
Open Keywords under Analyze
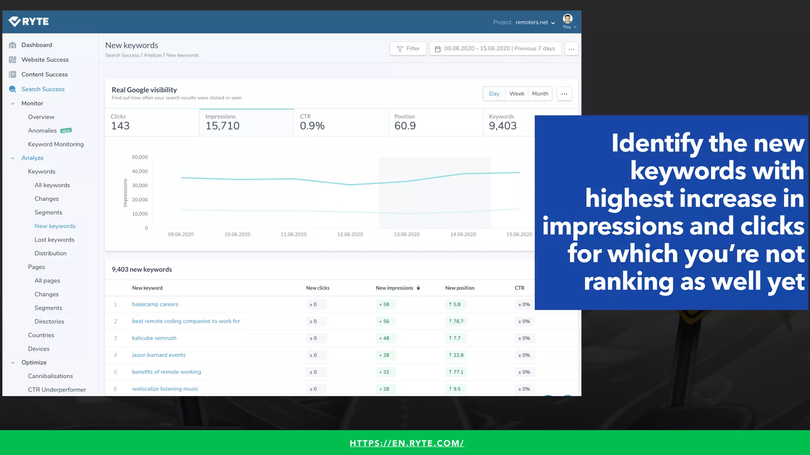(x=42, y=171)
